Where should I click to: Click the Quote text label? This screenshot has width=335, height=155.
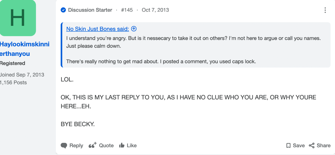click(106, 146)
